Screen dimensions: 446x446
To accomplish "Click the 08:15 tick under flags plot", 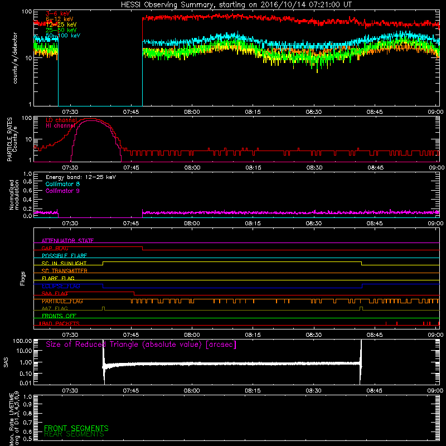I will tap(253, 335).
